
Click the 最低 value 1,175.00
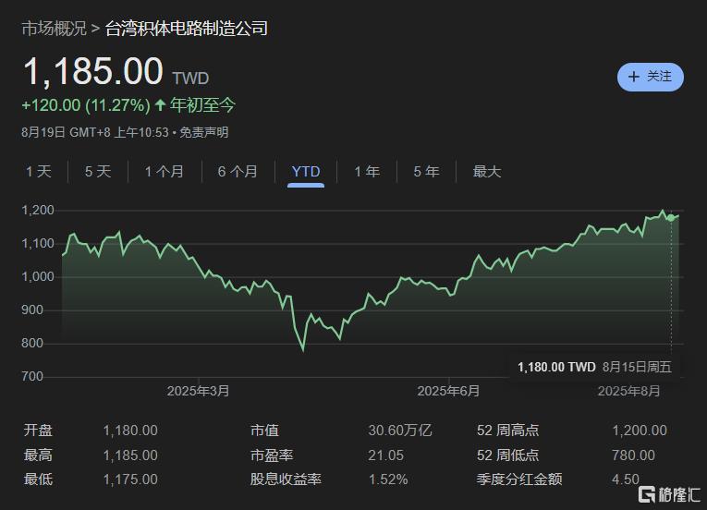(130, 479)
